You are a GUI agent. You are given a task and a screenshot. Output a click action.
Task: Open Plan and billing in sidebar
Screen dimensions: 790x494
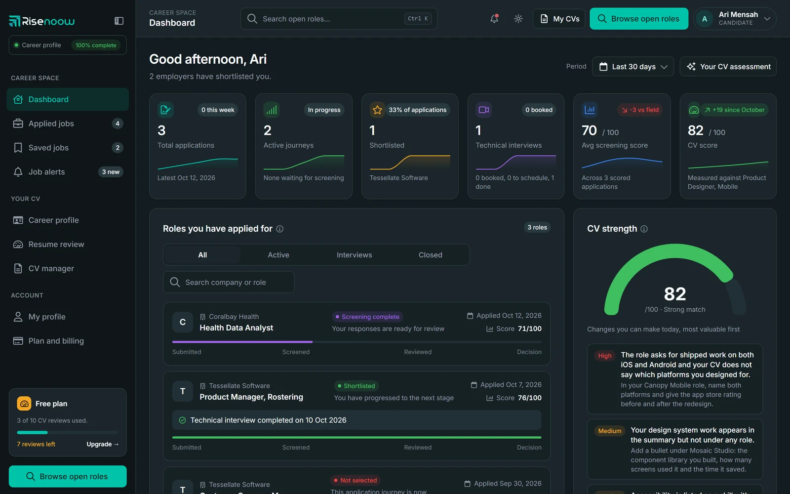68,341
